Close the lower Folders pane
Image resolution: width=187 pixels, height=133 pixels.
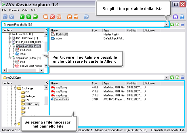pyautogui.click(x=47, y=83)
